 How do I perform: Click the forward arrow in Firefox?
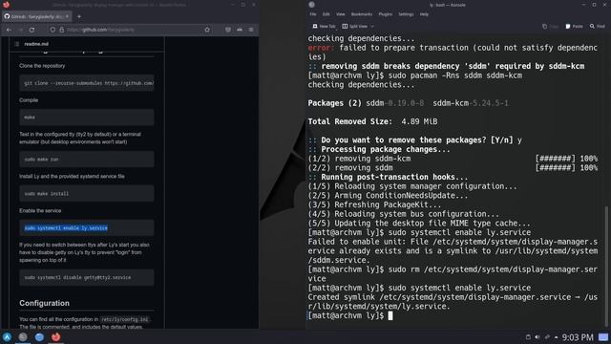click(x=20, y=30)
